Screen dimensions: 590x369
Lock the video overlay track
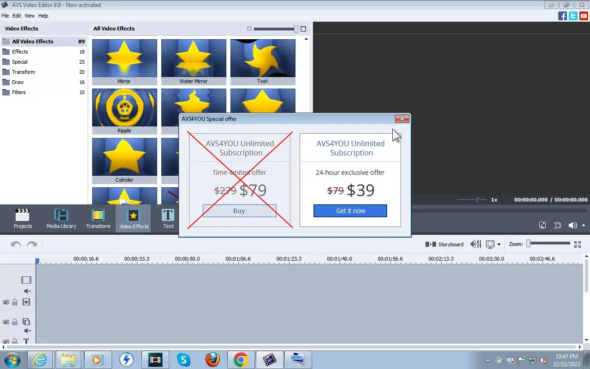click(x=15, y=322)
